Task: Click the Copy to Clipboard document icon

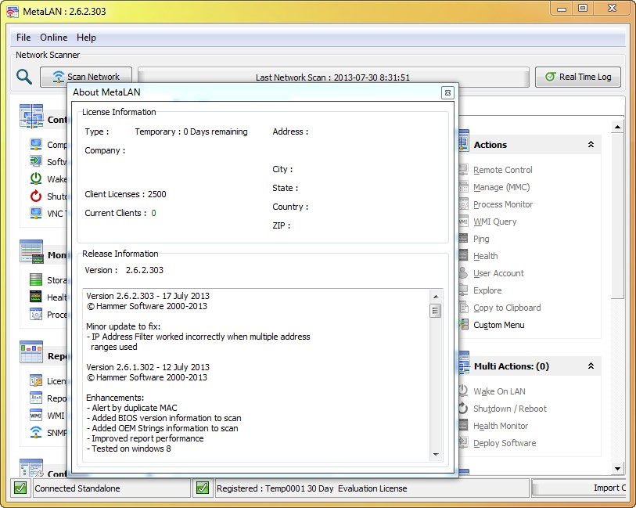Action: click(464, 307)
